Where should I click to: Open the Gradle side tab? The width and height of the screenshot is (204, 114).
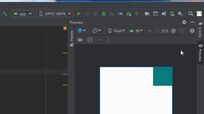(x=200, y=30)
